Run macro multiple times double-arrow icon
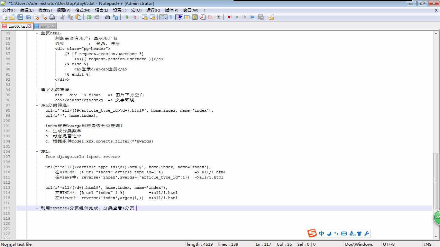This screenshot has height=247, width=440. pyautogui.click(x=253, y=17)
